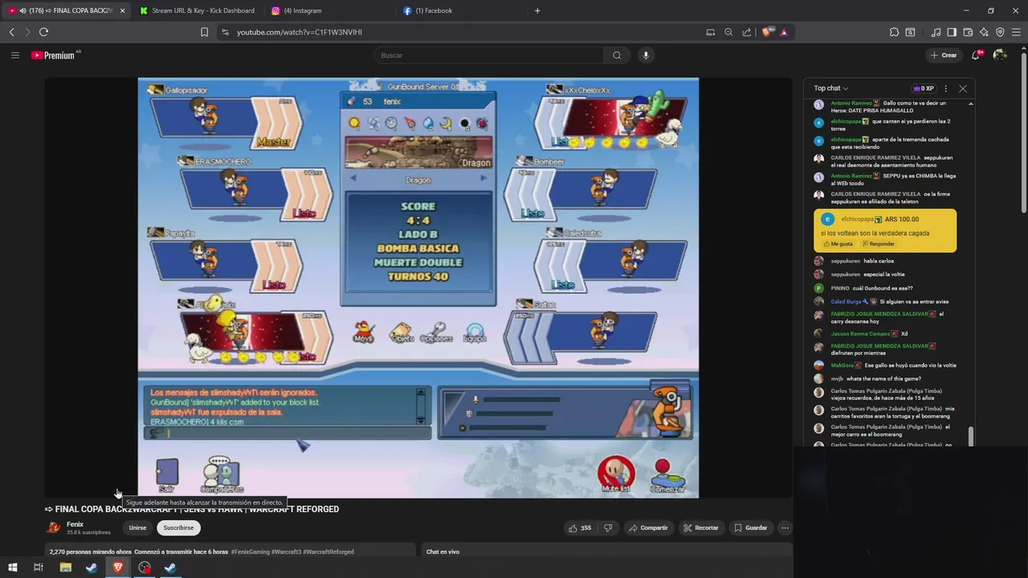Image resolution: width=1028 pixels, height=578 pixels.
Task: Dislike the video
Action: (608, 527)
